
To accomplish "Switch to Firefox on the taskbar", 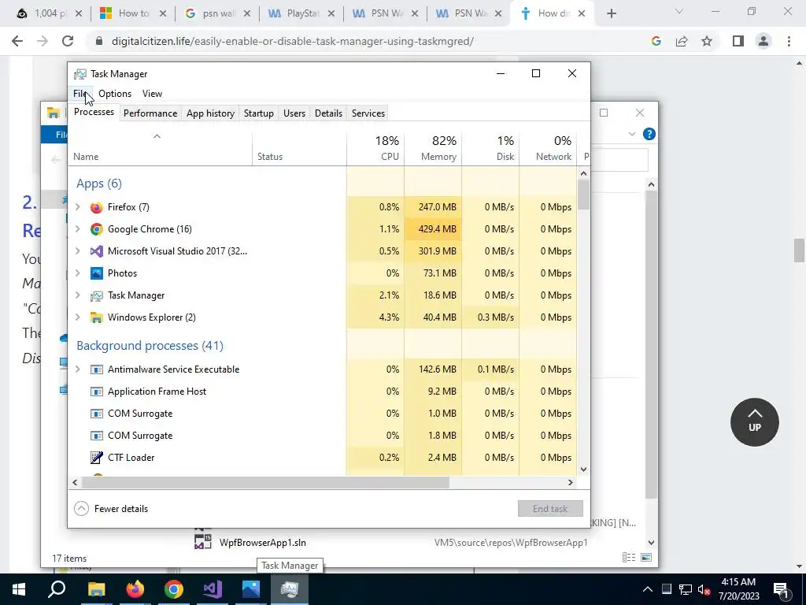I will [135, 589].
